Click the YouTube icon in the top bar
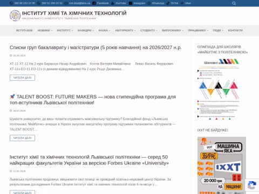This screenshot has height=194, width=259. (x=112, y=3)
